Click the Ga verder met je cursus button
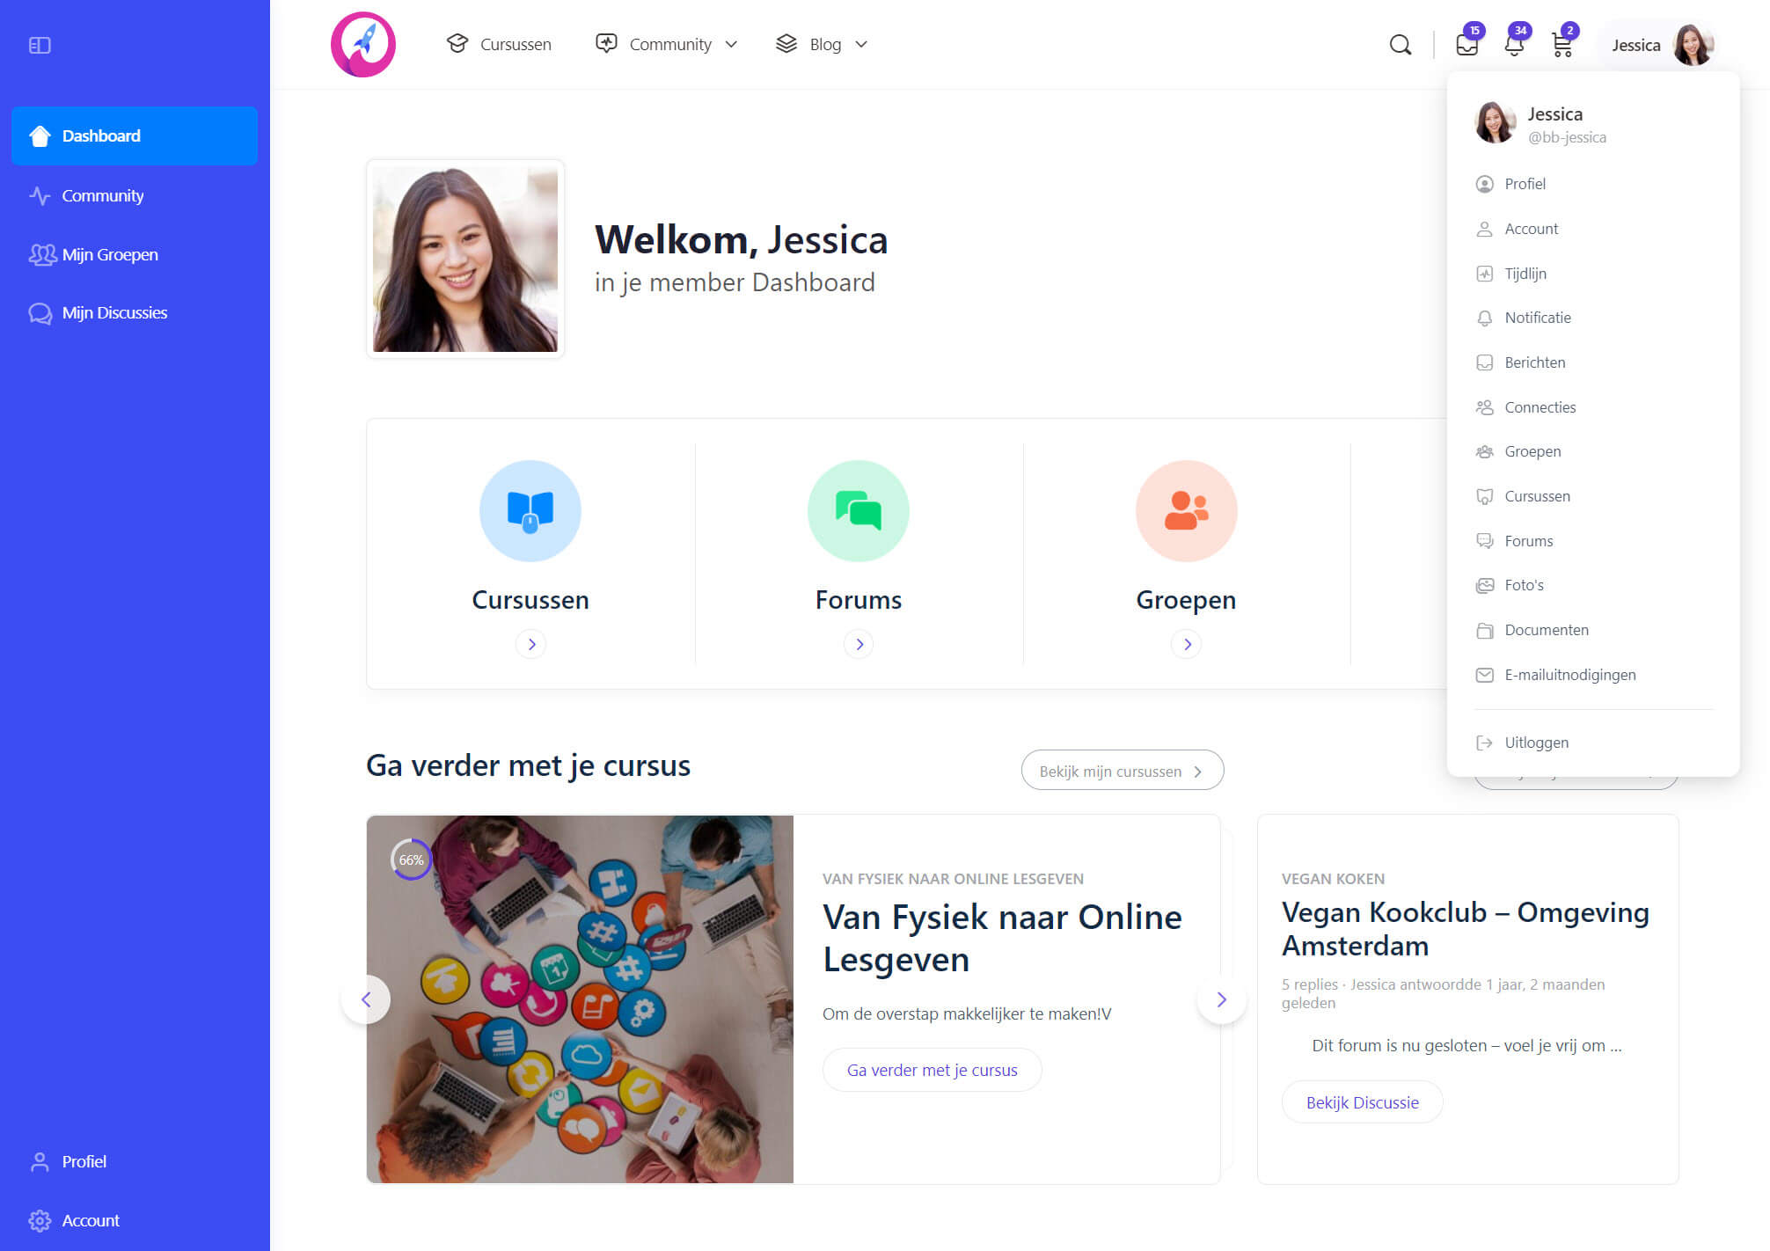 click(932, 1070)
